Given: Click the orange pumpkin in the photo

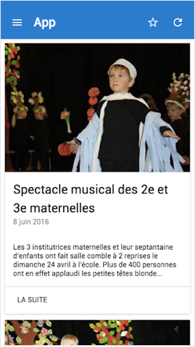Looking at the screenshot, I should pyautogui.click(x=64, y=149).
